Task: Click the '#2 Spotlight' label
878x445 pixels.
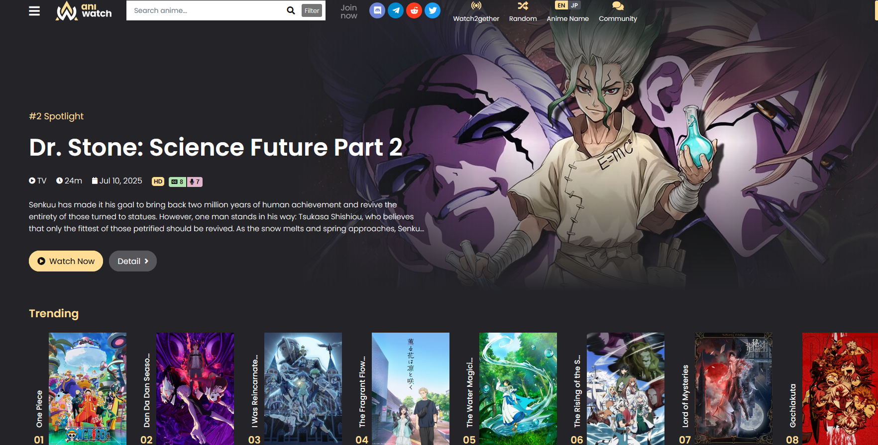Action: (56, 116)
